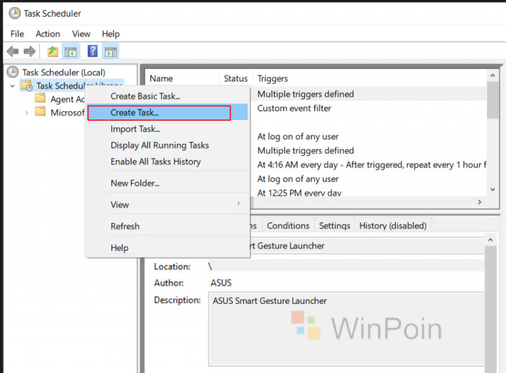
Task: Click the Microsoft folder icon in tree
Action: point(40,112)
